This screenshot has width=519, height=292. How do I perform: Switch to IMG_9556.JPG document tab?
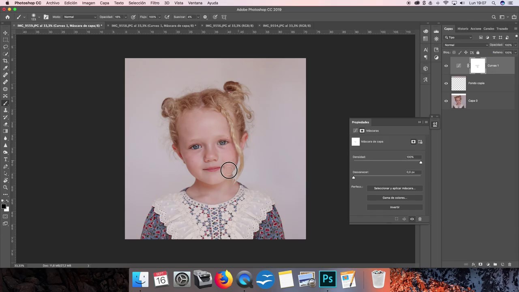click(x=229, y=26)
